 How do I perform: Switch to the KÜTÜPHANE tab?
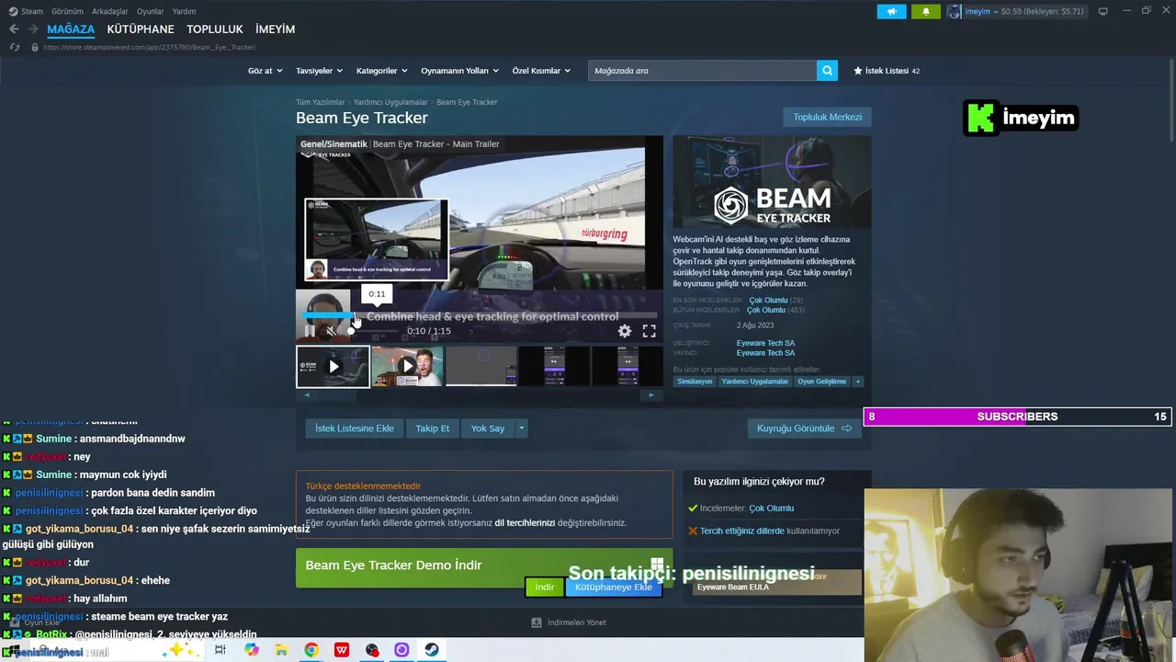(x=141, y=29)
